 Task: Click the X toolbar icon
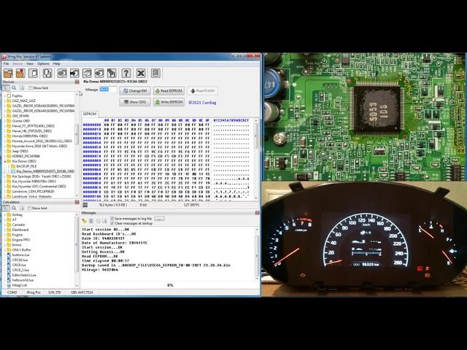click(141, 73)
